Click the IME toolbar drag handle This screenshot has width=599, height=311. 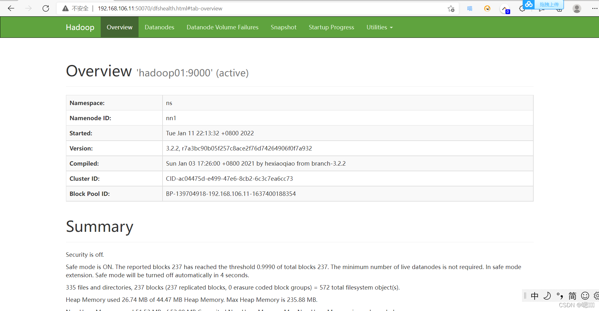coord(525,296)
